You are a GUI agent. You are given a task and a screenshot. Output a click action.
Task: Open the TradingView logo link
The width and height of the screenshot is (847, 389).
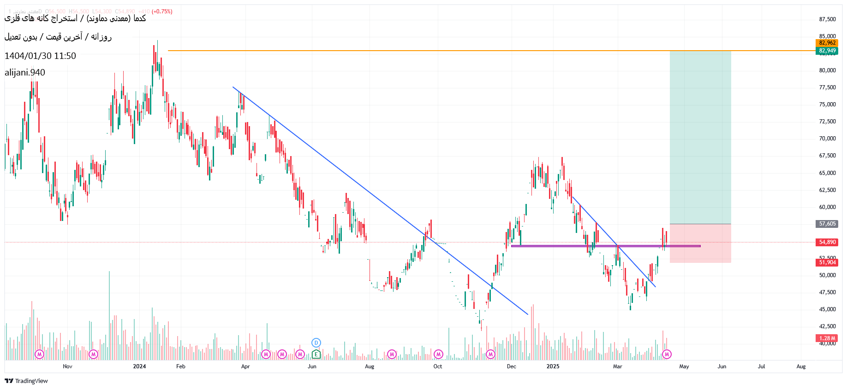pos(26,381)
